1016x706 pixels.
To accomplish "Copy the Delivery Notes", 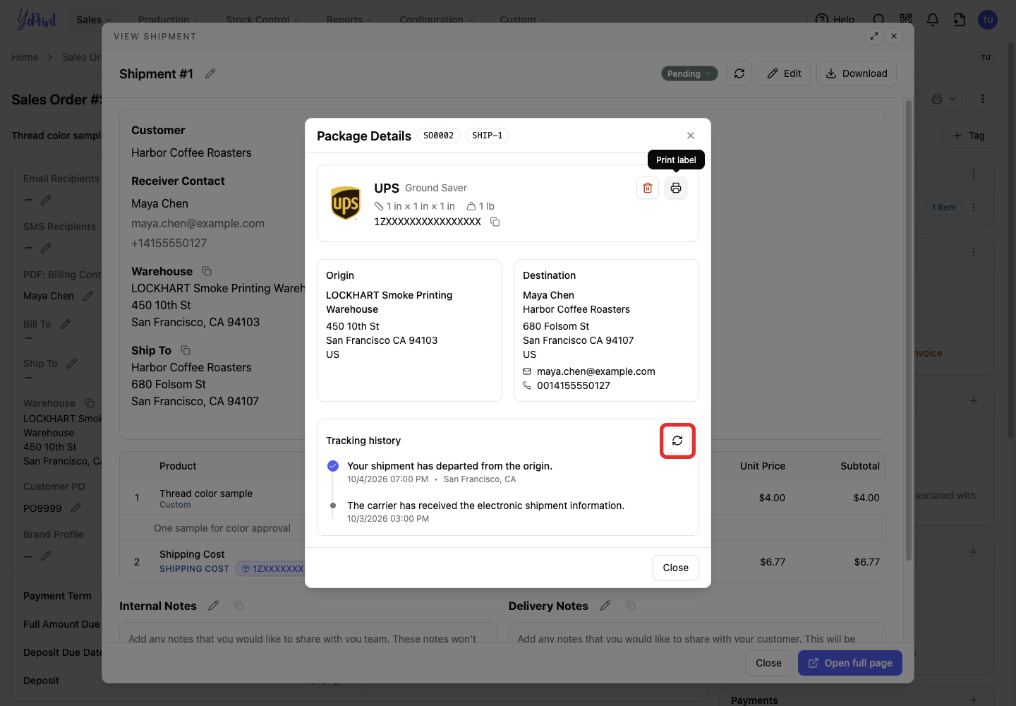I will (631, 606).
